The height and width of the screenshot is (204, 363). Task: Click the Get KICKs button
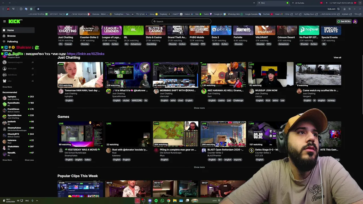click(344, 22)
